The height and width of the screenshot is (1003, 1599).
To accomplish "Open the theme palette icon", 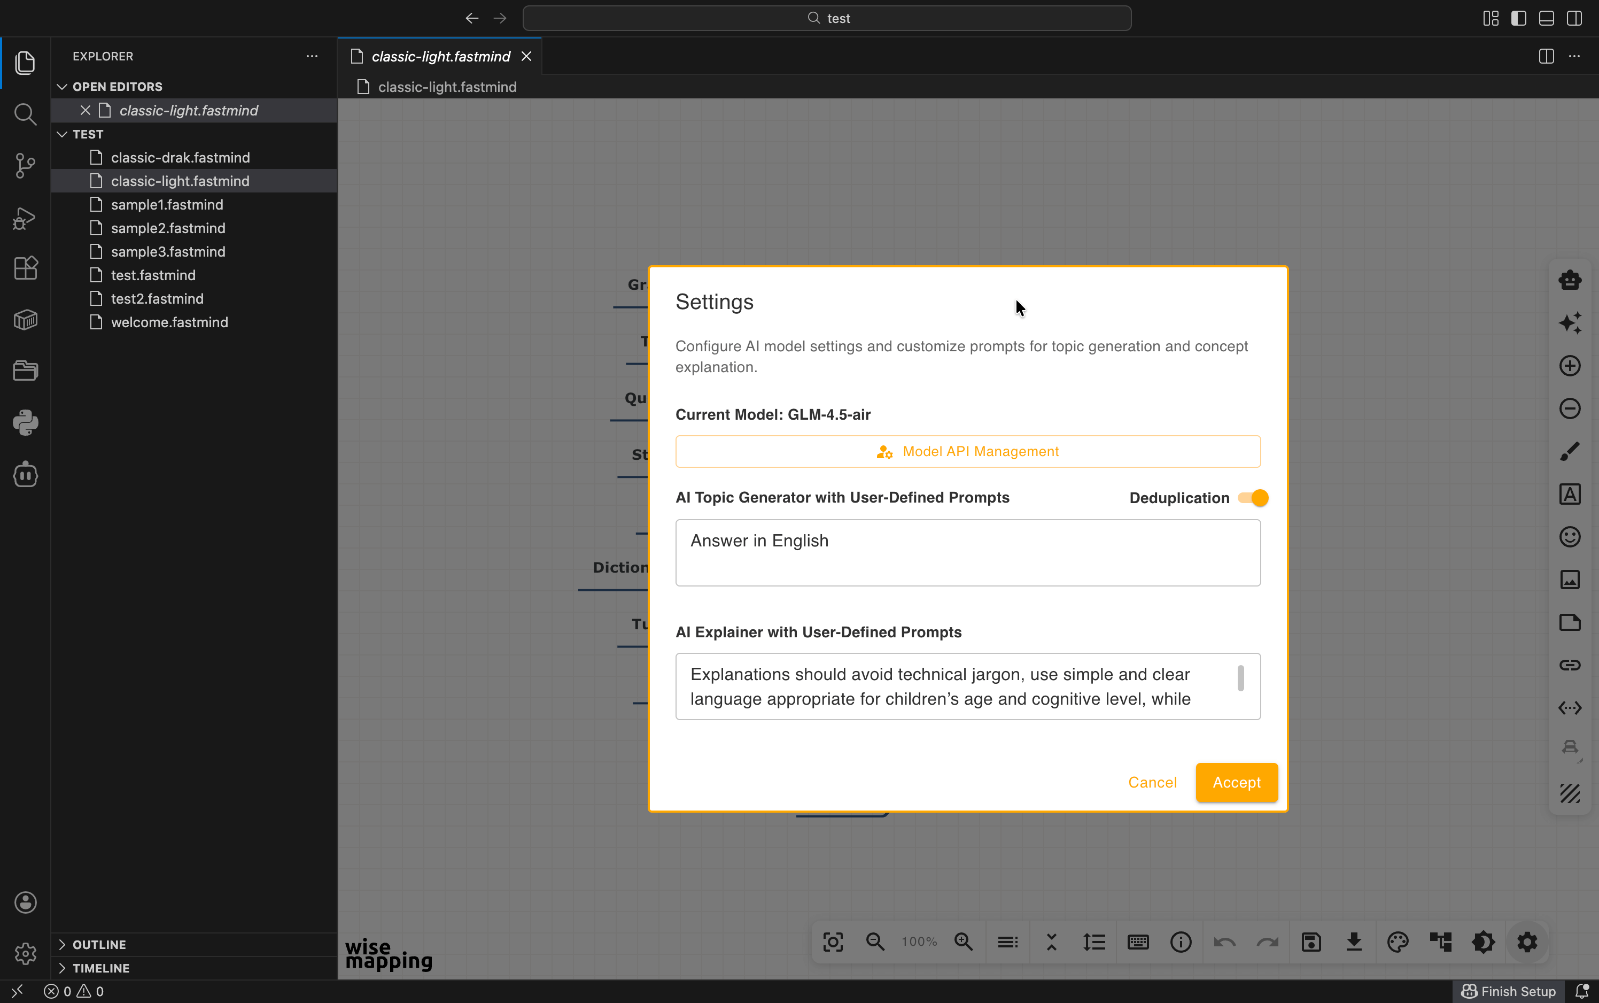I will point(1398,942).
